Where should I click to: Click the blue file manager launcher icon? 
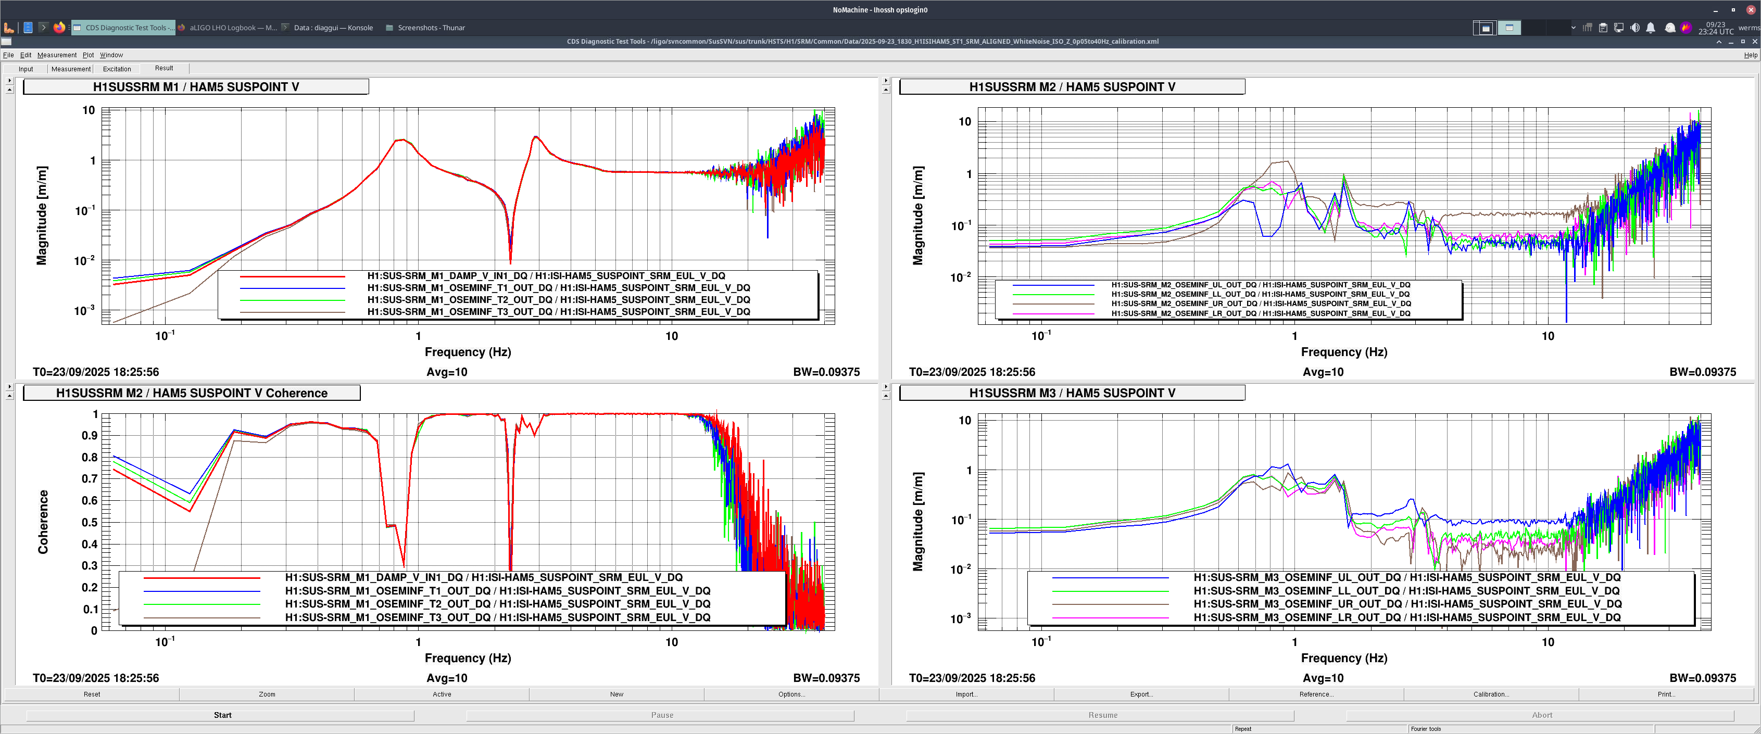pos(28,28)
